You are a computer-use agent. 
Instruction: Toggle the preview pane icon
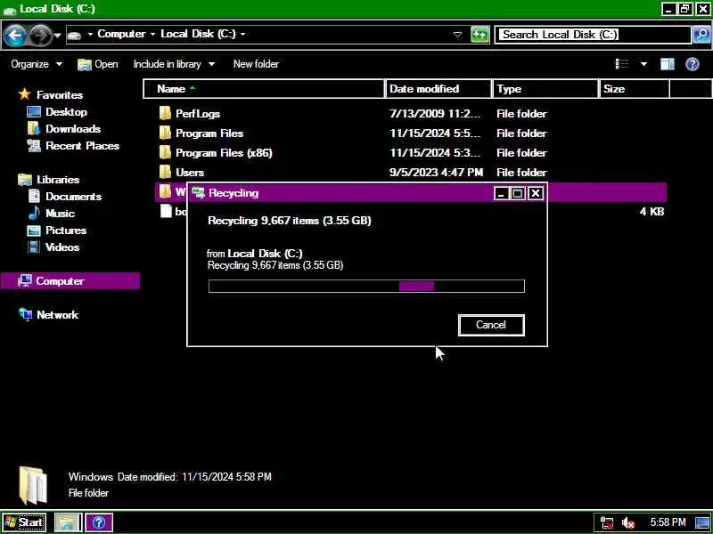pos(667,64)
